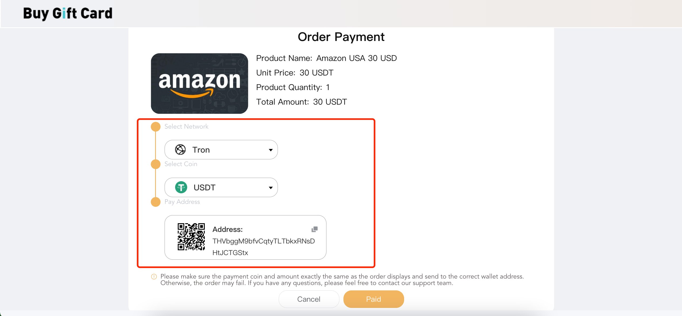Confirm payment with the Paid button
The image size is (682, 316).
click(x=374, y=299)
